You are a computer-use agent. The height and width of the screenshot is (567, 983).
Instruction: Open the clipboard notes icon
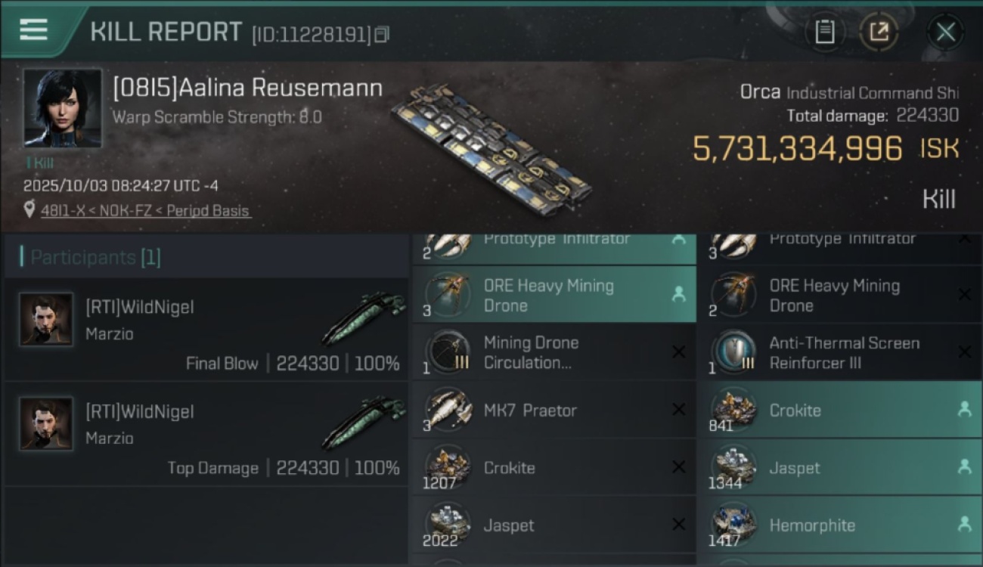pos(824,32)
